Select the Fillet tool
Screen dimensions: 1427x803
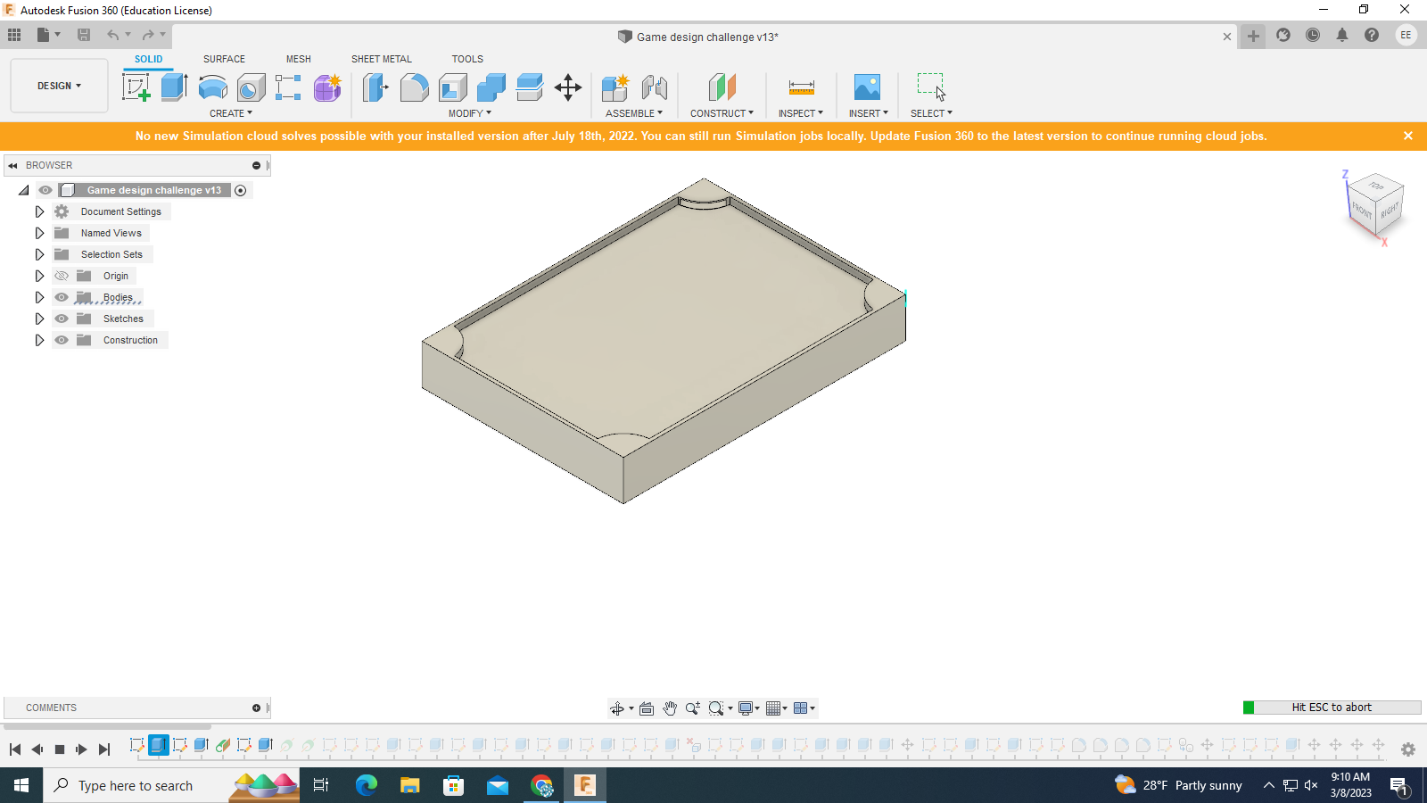pyautogui.click(x=414, y=87)
